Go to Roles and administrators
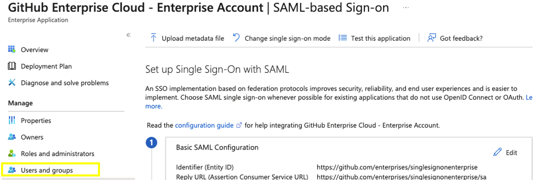 pos(58,154)
